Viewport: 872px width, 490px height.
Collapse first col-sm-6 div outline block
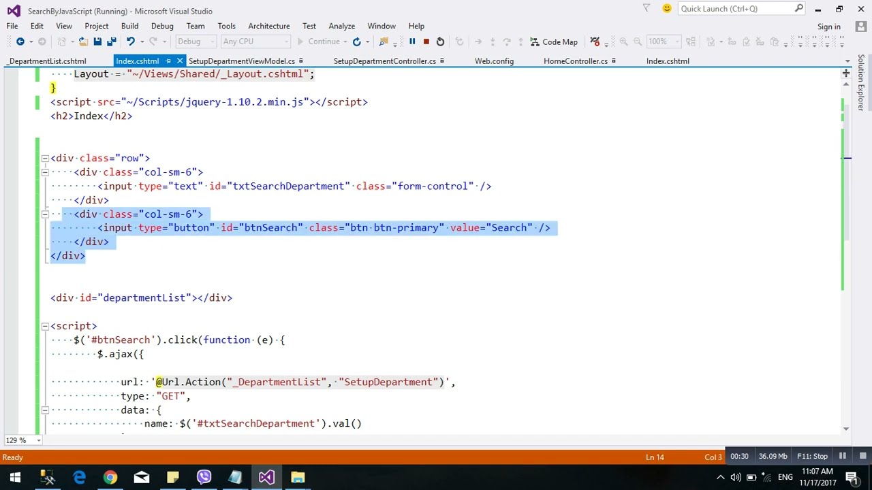[45, 172]
